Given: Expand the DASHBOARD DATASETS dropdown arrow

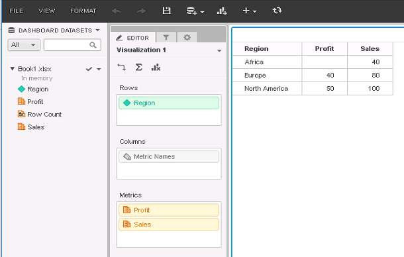Looking at the screenshot, I should tap(97, 30).
